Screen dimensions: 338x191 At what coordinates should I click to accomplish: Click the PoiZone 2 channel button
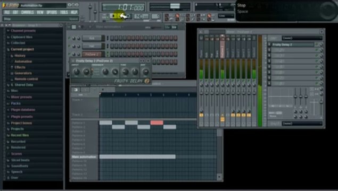click(x=92, y=54)
